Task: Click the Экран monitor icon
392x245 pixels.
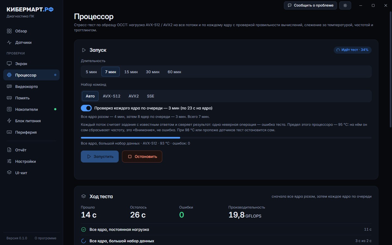Action: tap(9, 64)
